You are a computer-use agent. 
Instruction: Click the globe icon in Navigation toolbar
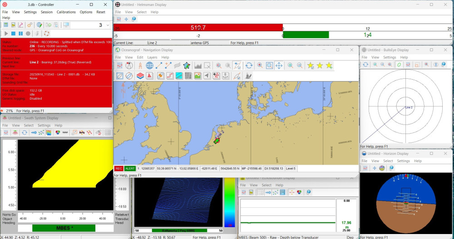coord(149,66)
